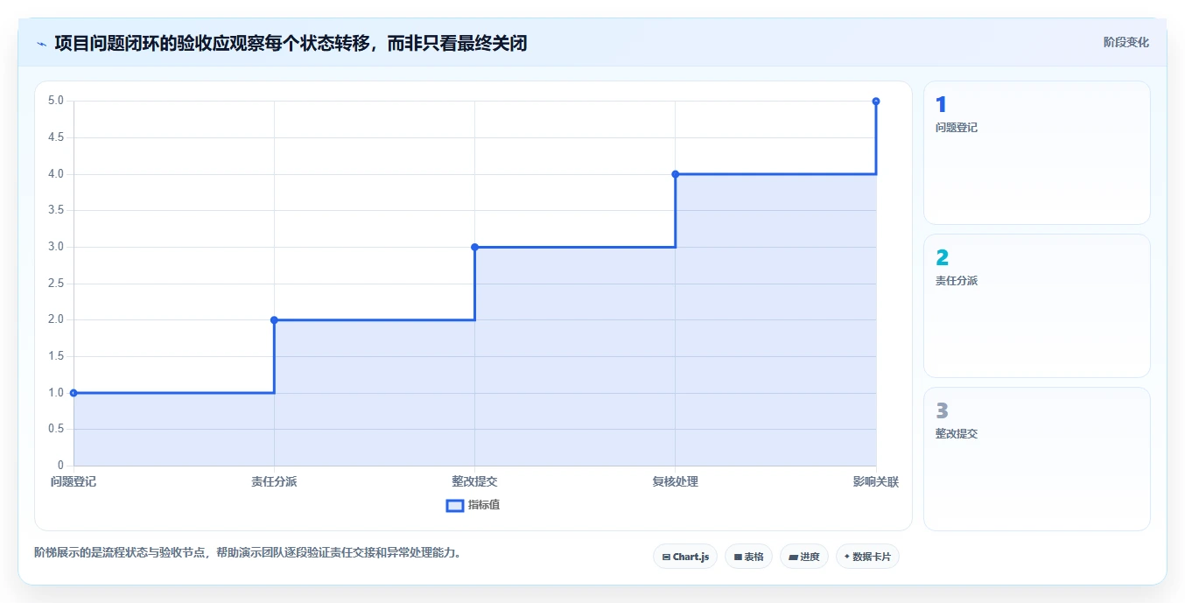Click the 阶段变化 label in the header
The height and width of the screenshot is (603, 1185).
tap(1125, 42)
